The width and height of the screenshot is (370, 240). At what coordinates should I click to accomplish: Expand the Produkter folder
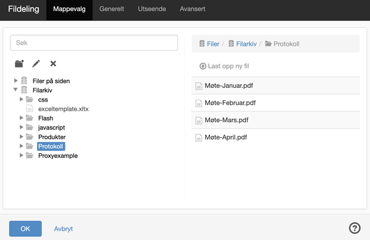pyautogui.click(x=21, y=137)
